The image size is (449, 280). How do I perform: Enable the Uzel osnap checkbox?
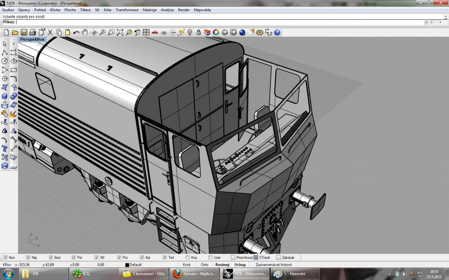click(x=211, y=258)
